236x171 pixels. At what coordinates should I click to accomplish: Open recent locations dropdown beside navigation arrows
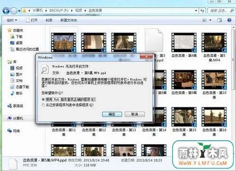pos(19,11)
